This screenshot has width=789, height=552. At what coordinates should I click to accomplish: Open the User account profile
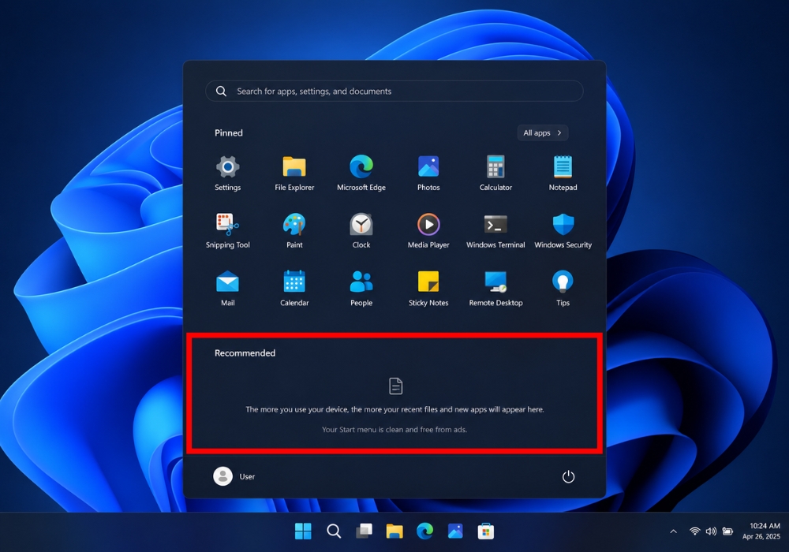[x=234, y=476]
